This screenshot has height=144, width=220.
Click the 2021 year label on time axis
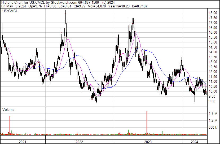point(23,142)
